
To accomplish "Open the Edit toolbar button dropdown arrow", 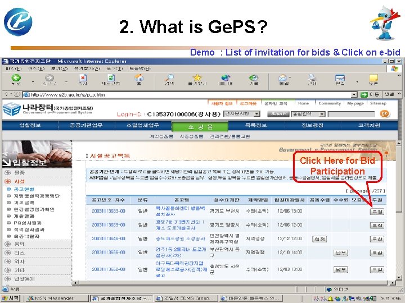I will tap(357, 82).
